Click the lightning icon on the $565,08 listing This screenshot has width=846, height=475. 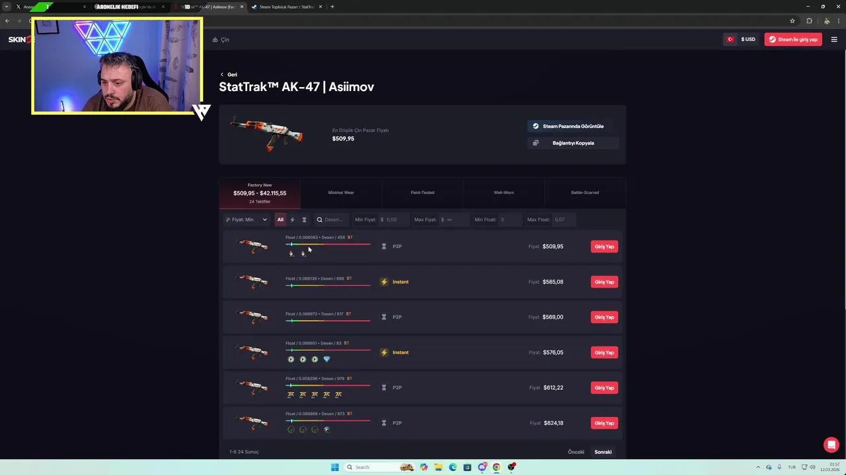coord(384,282)
